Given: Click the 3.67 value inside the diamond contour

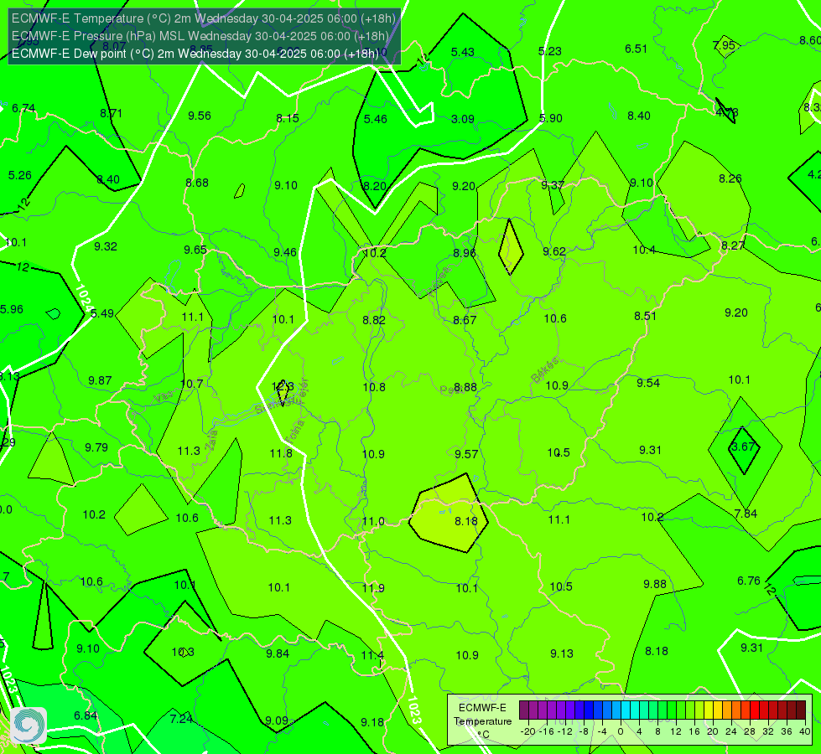Looking at the screenshot, I should click(743, 447).
